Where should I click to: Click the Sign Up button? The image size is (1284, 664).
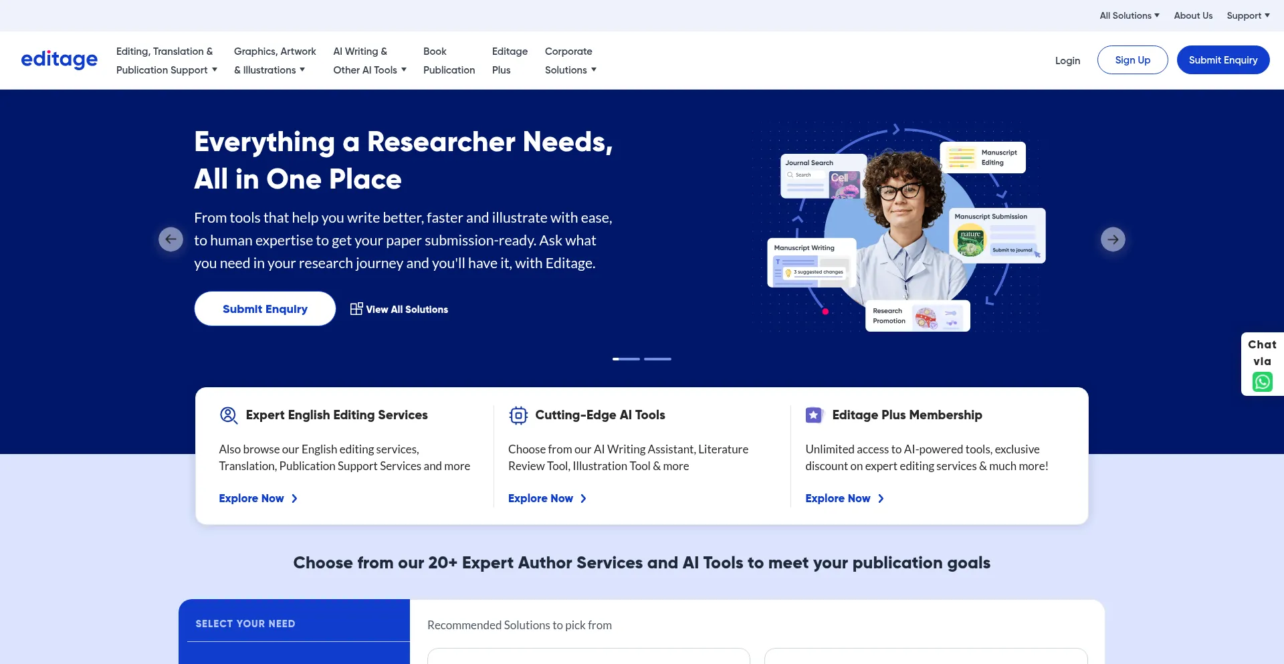coord(1132,60)
